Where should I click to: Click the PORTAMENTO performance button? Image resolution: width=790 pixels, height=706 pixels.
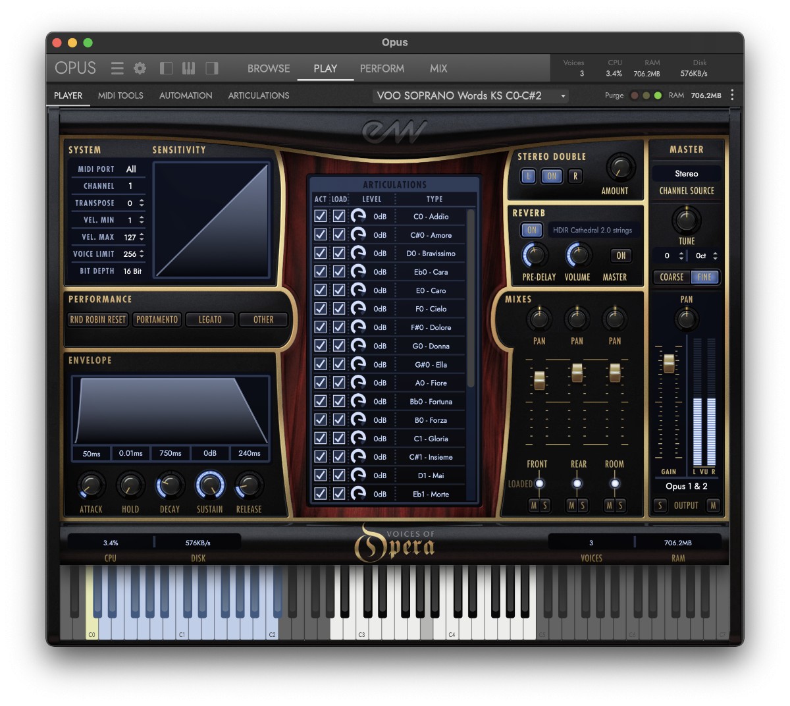(157, 319)
